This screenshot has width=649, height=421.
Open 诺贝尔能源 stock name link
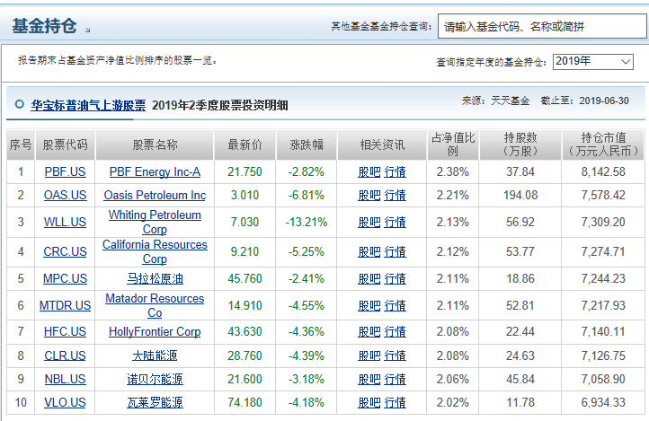tap(155, 379)
